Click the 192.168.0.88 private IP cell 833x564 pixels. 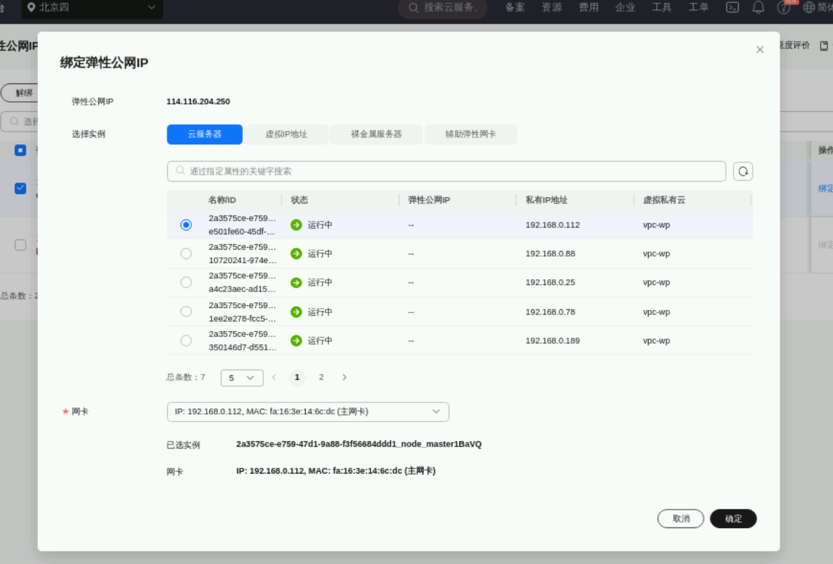tap(550, 254)
